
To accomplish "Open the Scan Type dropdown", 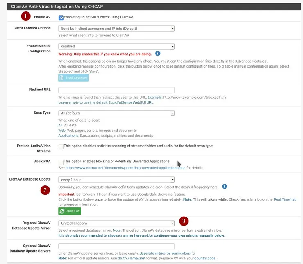I will click(116, 113).
